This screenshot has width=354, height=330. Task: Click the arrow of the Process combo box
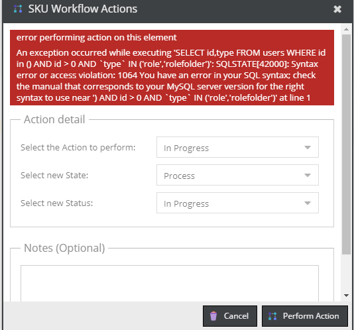click(308, 175)
